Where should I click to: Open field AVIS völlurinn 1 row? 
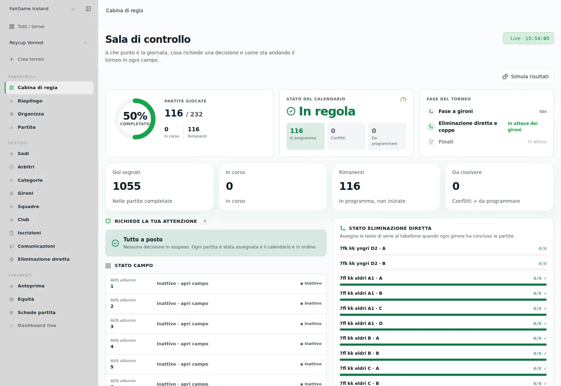[x=216, y=284]
